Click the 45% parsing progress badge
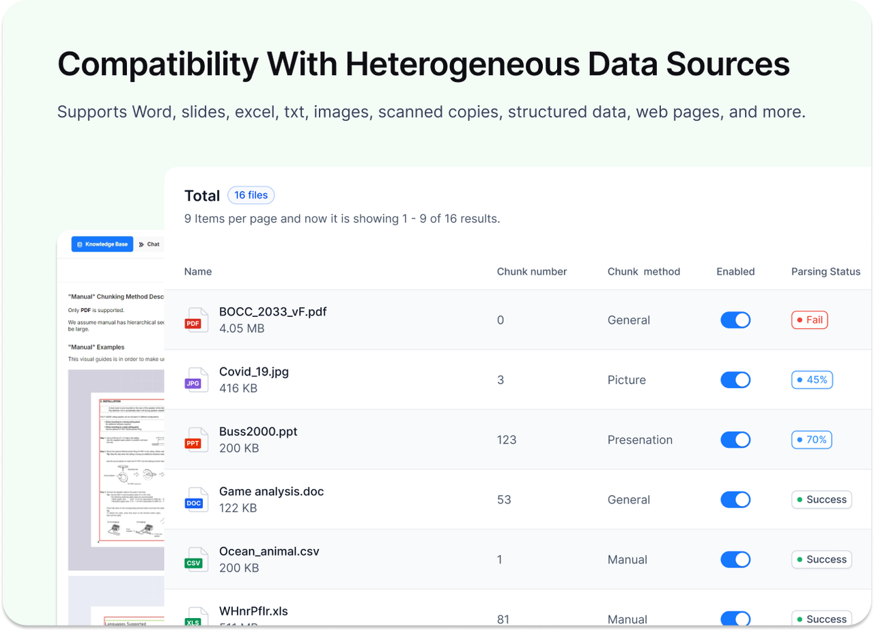The height and width of the screenshot is (631, 874). (812, 380)
